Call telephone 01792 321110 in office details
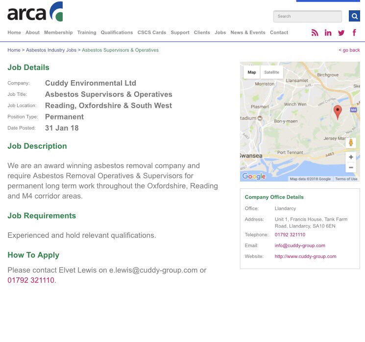 (x=290, y=234)
